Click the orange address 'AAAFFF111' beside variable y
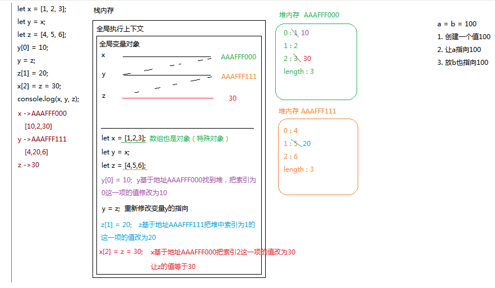Image resolution: width=495 pixels, height=288 pixels. 239,77
